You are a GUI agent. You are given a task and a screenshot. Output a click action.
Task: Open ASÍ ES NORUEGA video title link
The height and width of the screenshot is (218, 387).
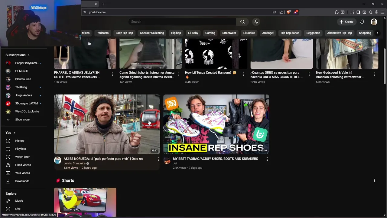[x=103, y=159]
